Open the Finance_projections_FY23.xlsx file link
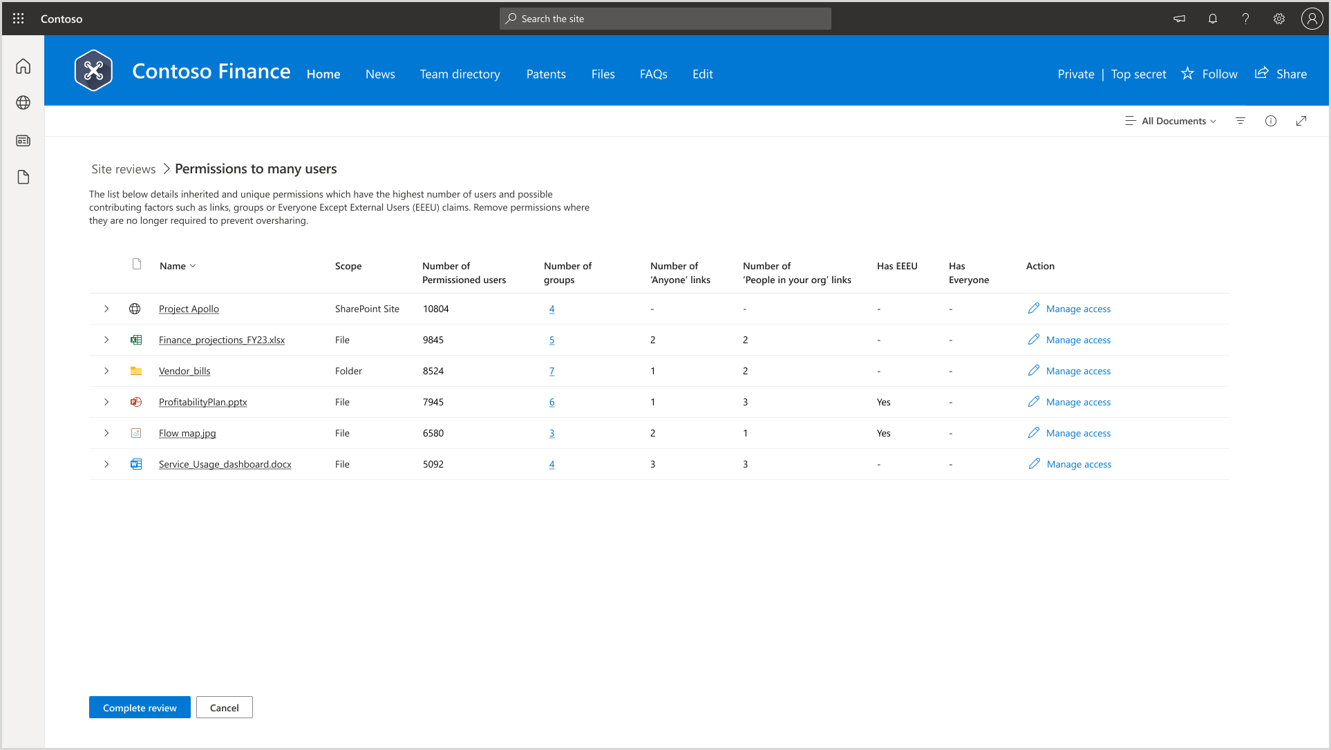 (221, 340)
